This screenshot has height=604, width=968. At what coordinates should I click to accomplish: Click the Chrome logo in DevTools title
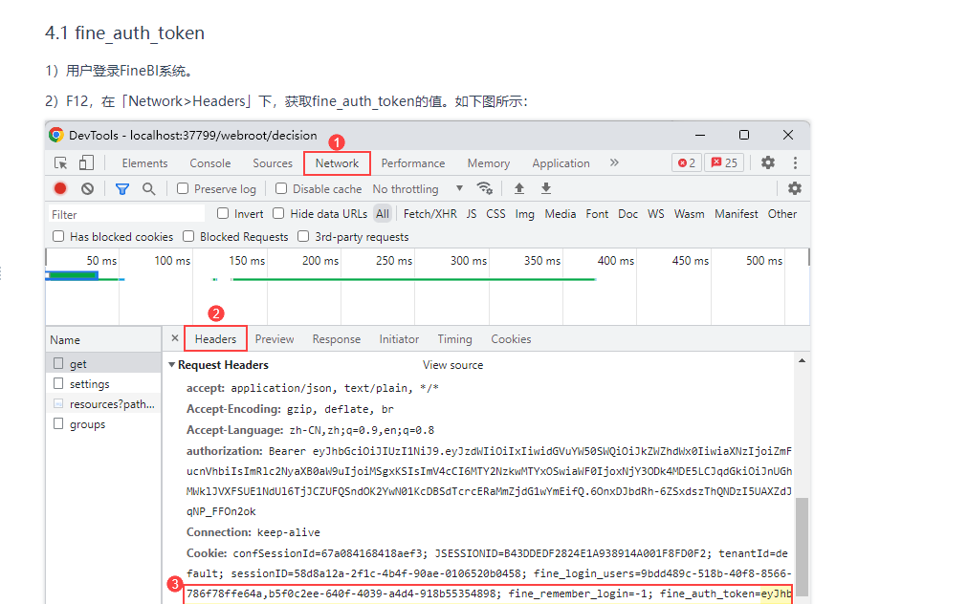pyautogui.click(x=56, y=135)
